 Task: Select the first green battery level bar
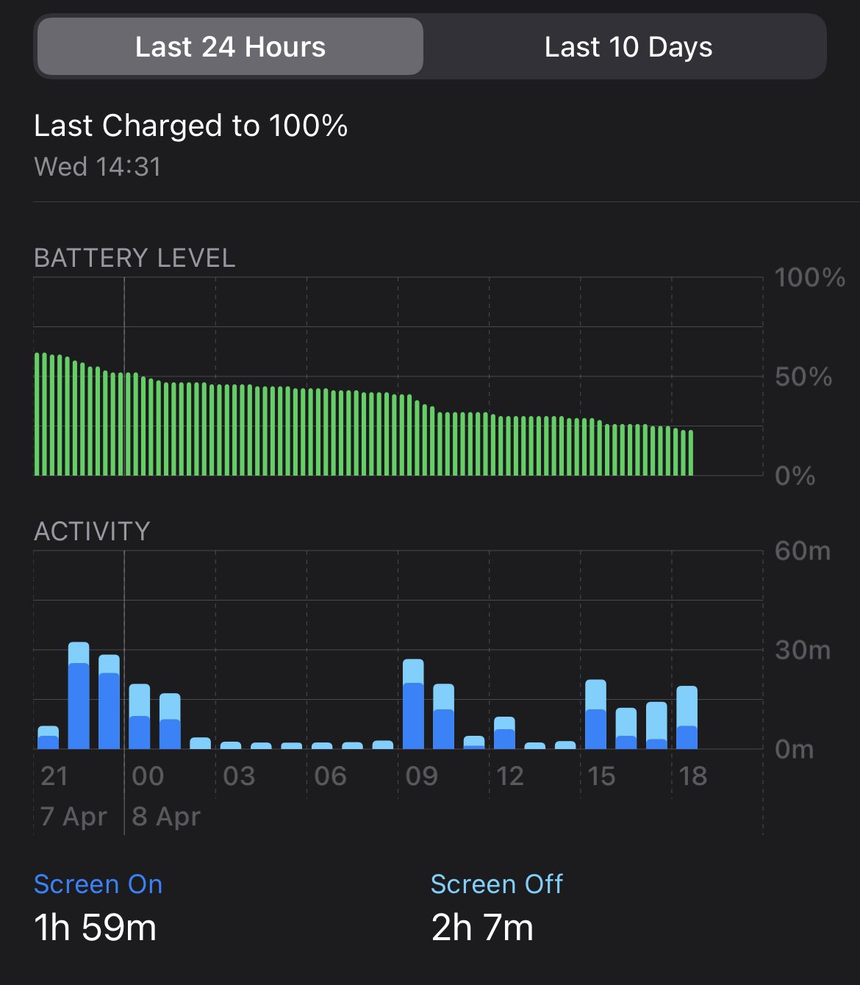coord(37,415)
